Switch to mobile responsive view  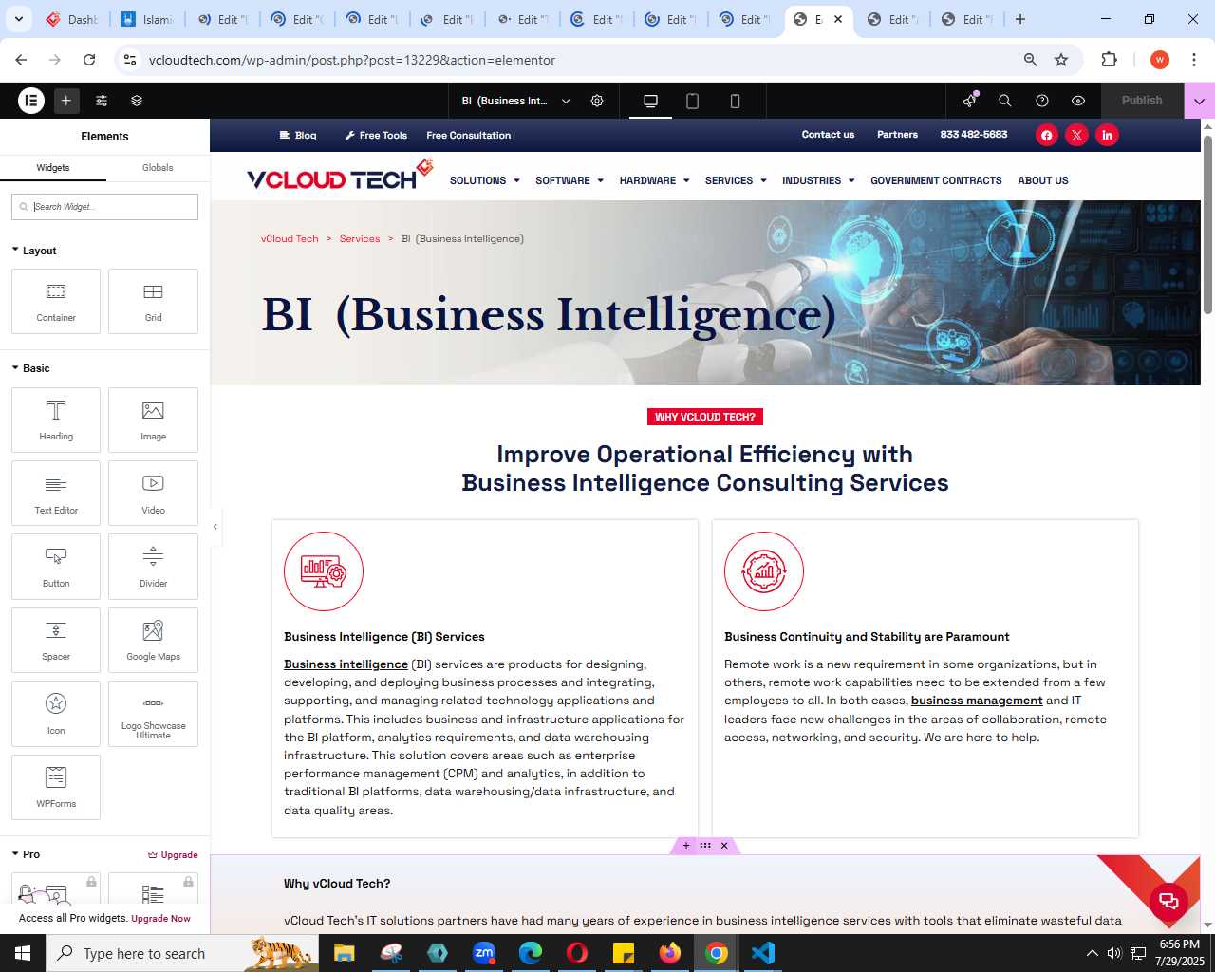[735, 101]
